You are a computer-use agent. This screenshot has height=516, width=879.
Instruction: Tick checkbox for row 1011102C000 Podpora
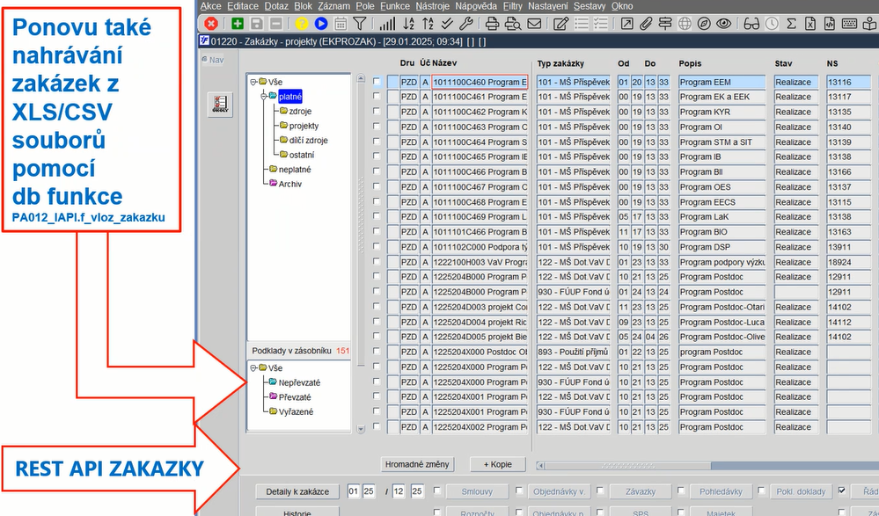click(x=377, y=246)
